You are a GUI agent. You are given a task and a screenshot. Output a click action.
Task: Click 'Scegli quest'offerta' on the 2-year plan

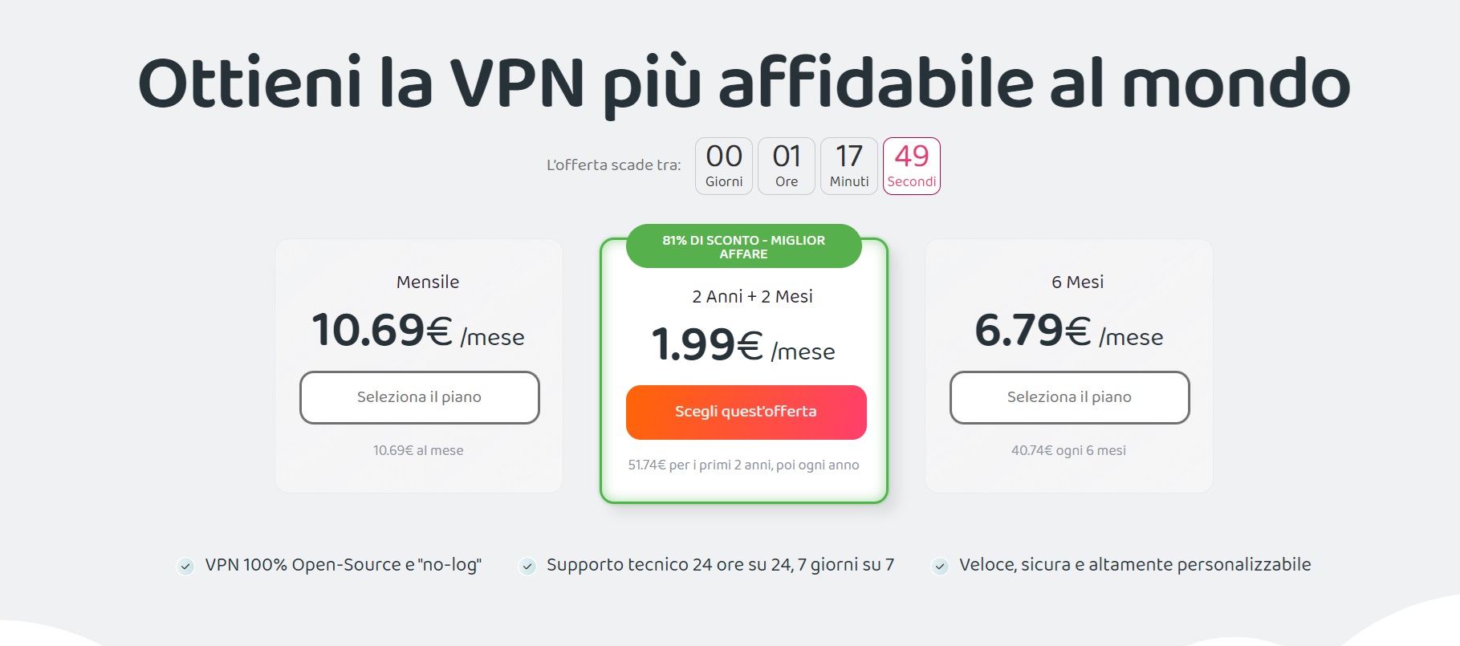point(746,412)
